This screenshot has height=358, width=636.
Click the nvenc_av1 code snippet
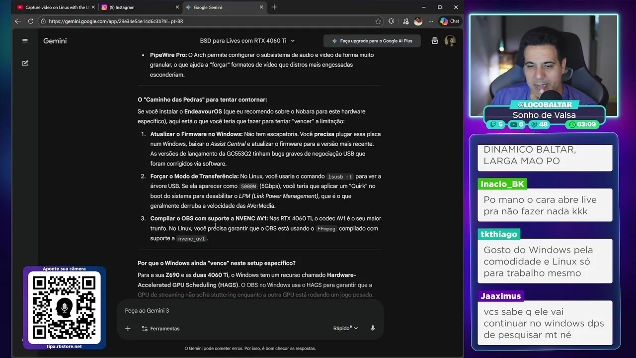[191, 239]
